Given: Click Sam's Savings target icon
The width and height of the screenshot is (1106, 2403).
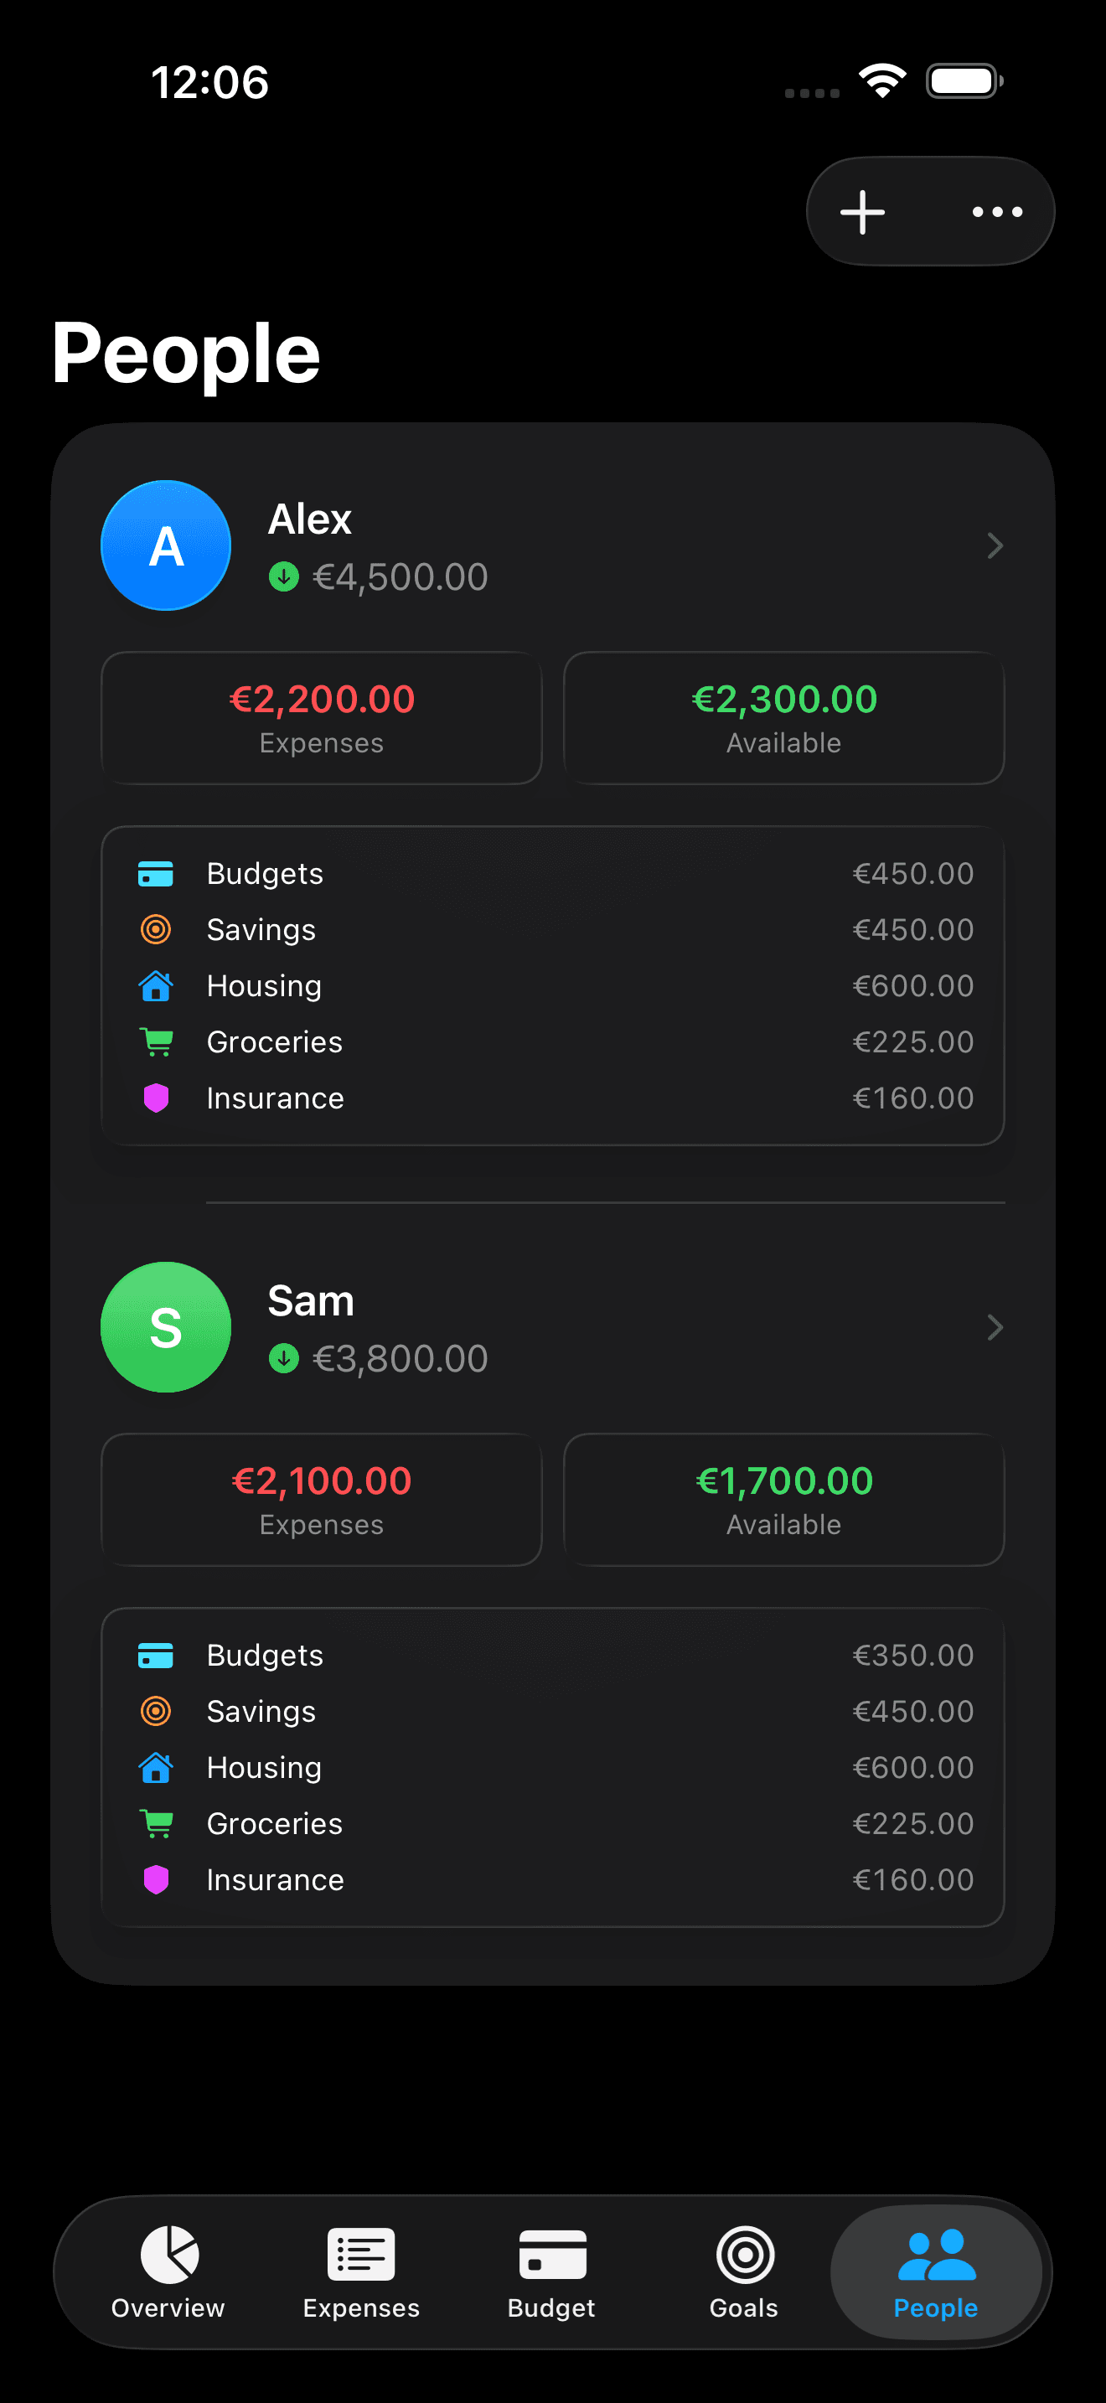Looking at the screenshot, I should click(x=156, y=1712).
